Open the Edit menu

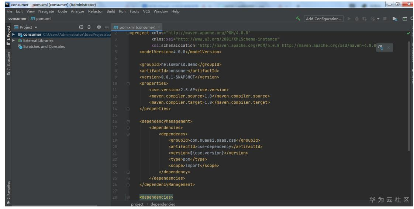point(19,11)
